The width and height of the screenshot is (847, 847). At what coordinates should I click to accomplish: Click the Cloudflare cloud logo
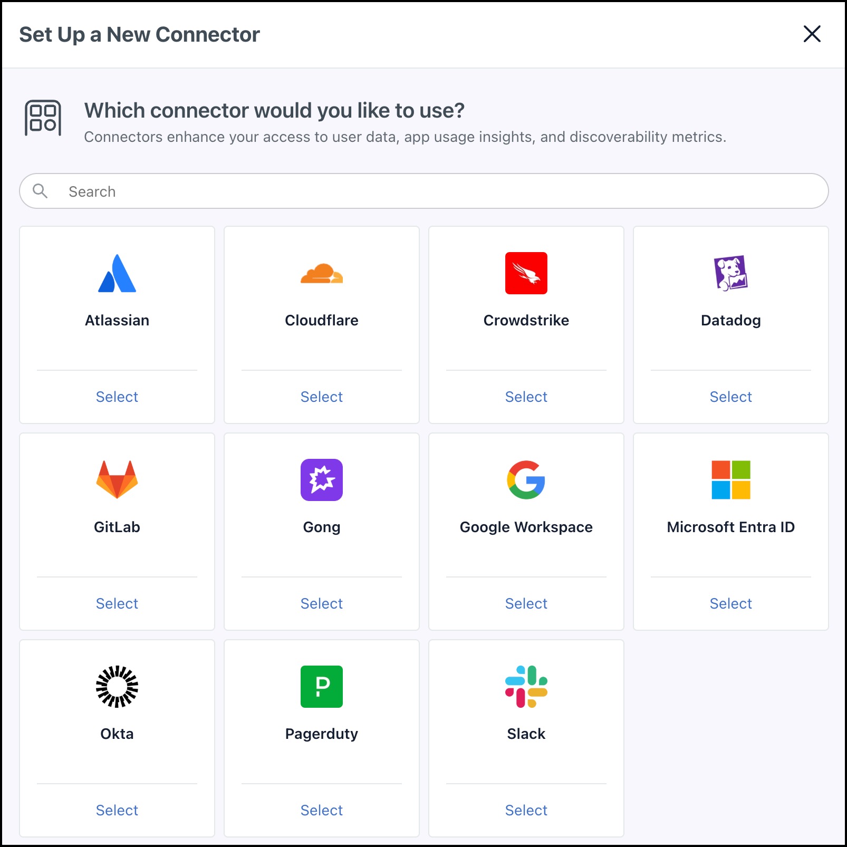pyautogui.click(x=322, y=273)
